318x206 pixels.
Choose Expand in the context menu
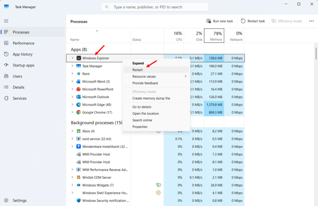156,63
